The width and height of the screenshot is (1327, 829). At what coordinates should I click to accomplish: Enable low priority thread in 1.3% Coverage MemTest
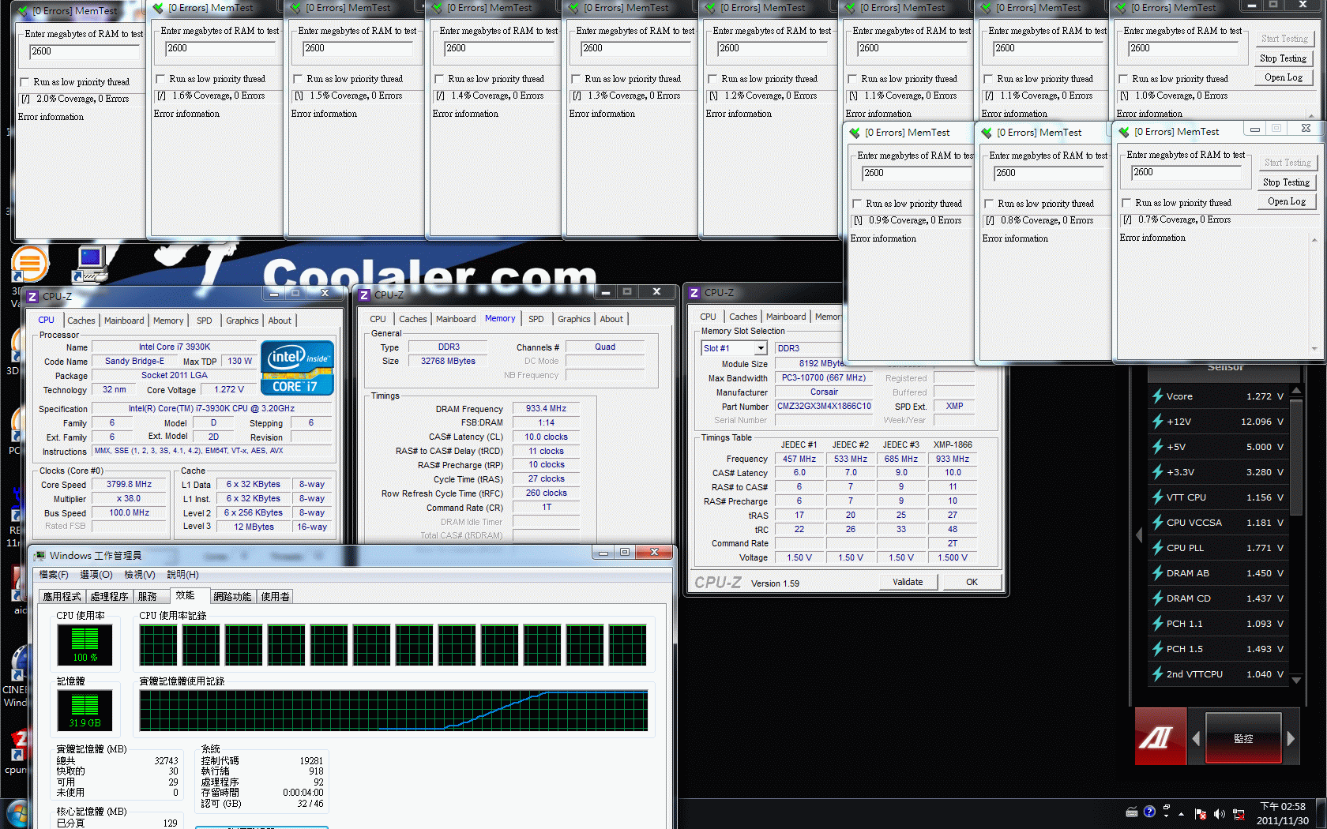pos(575,79)
